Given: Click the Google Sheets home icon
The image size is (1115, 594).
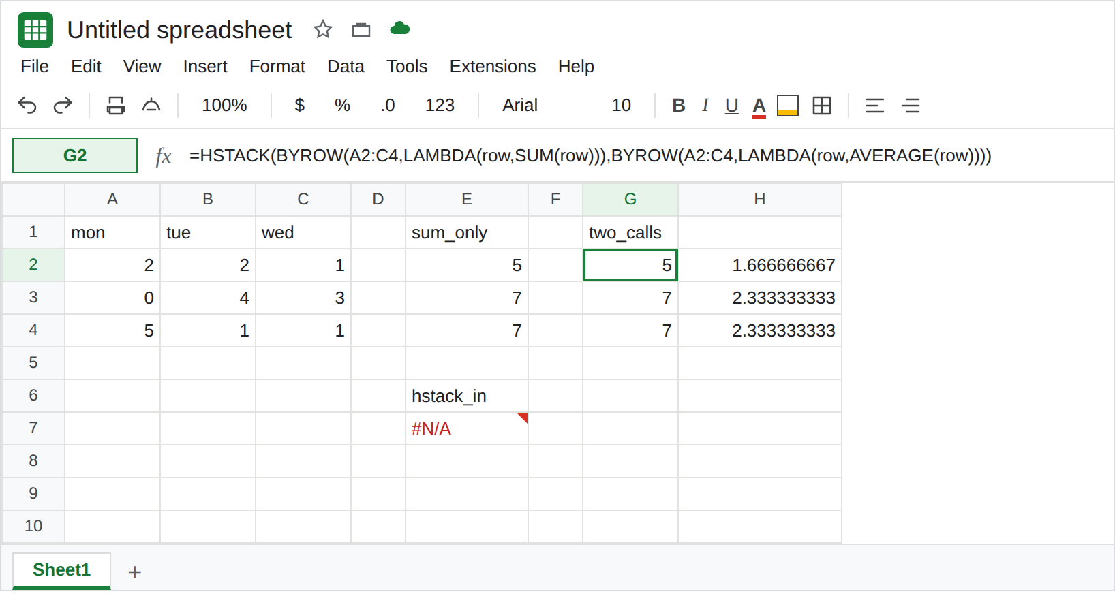Looking at the screenshot, I should pos(35,30).
